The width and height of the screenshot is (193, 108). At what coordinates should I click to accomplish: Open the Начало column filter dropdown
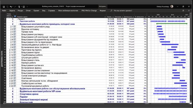113,17
